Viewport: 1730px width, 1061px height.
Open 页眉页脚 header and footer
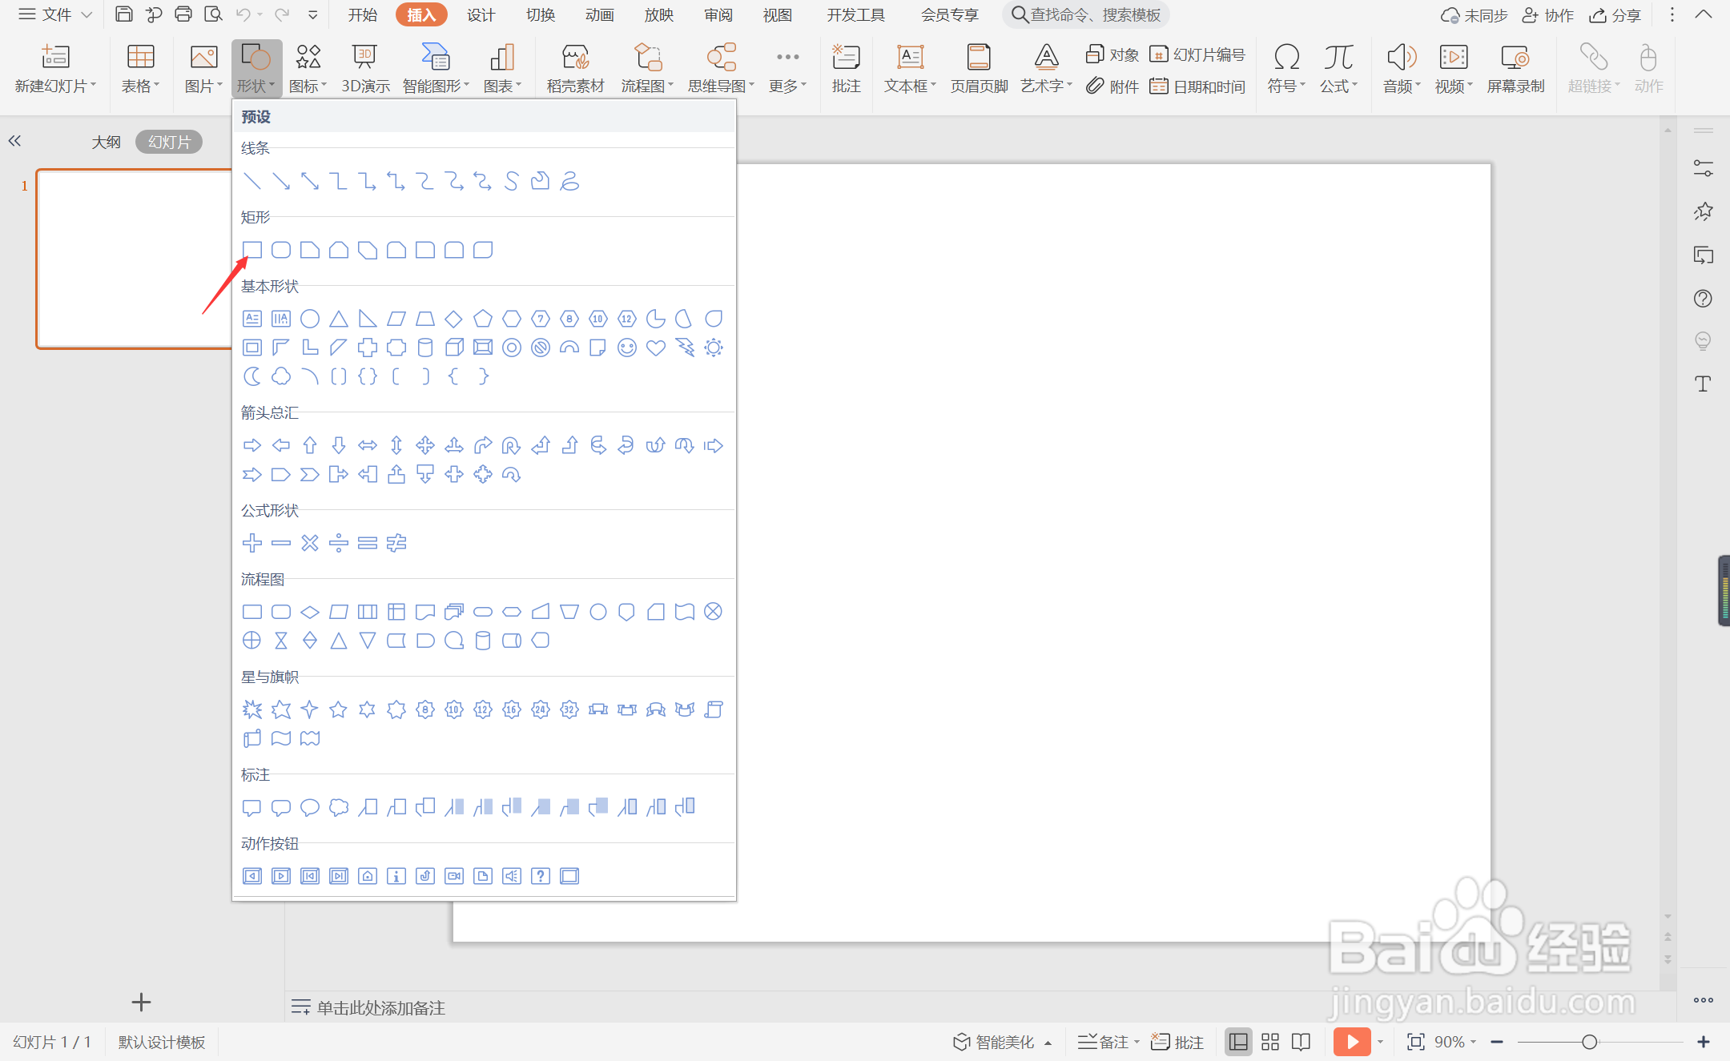(979, 69)
